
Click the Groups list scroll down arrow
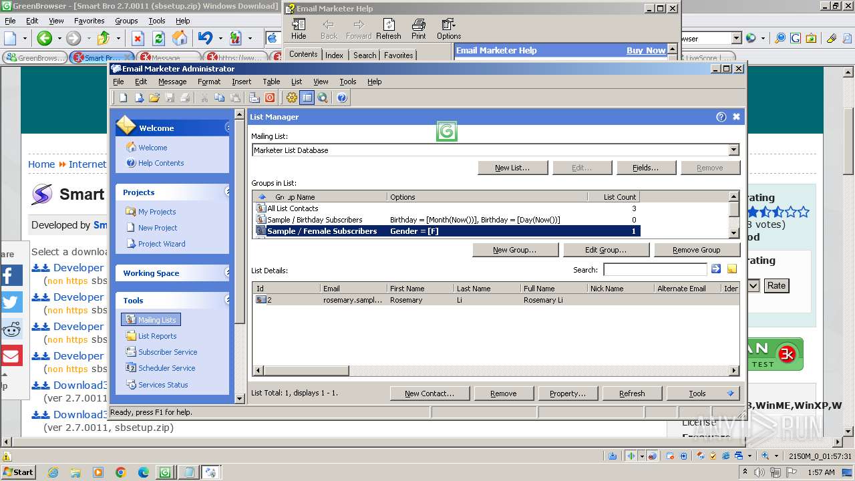coord(733,233)
